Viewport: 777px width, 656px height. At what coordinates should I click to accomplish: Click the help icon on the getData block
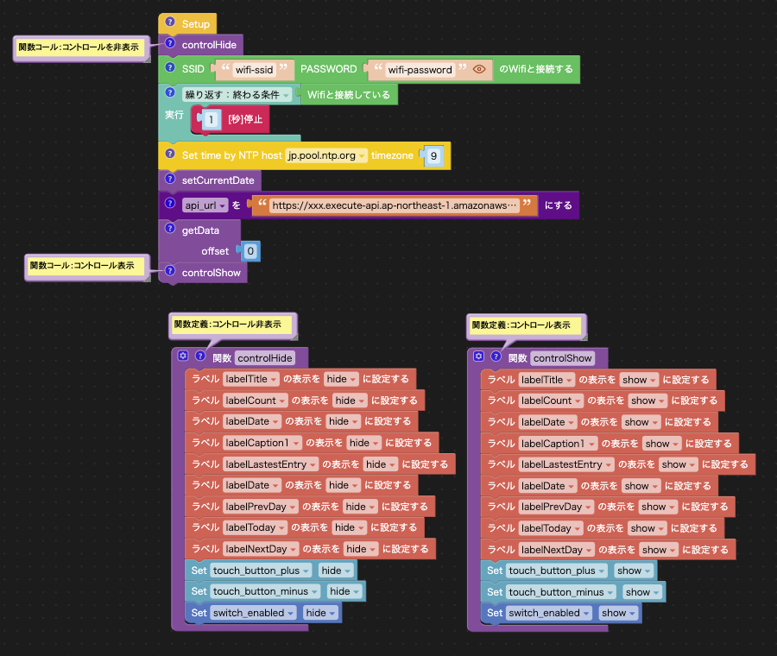click(170, 229)
